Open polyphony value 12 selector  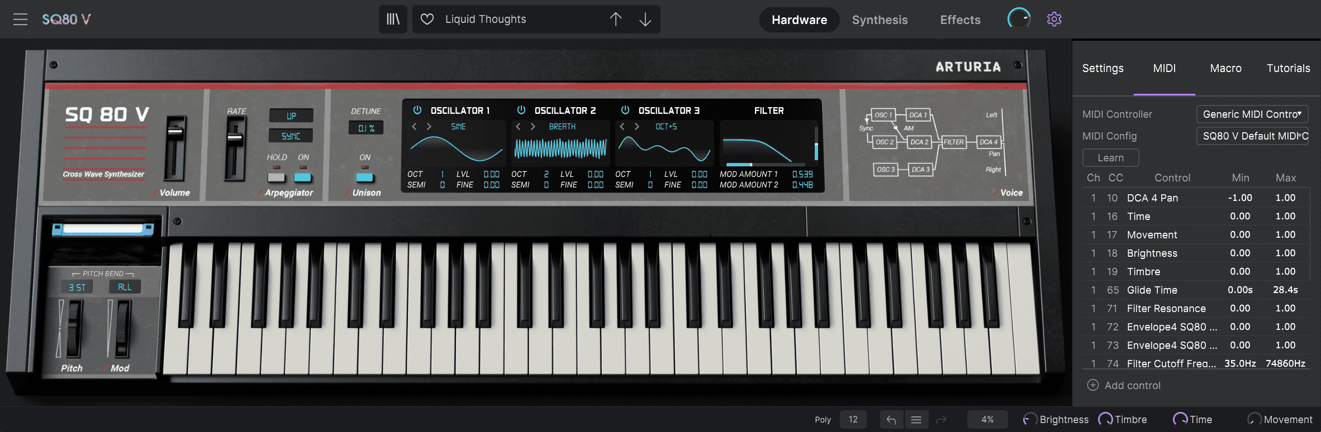point(853,419)
